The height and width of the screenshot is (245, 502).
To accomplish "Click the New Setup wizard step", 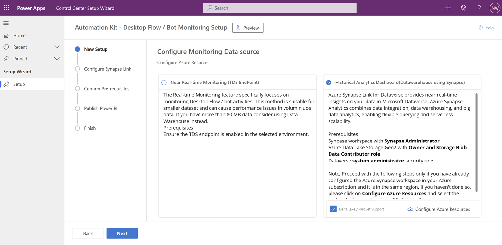I will [x=96, y=49].
